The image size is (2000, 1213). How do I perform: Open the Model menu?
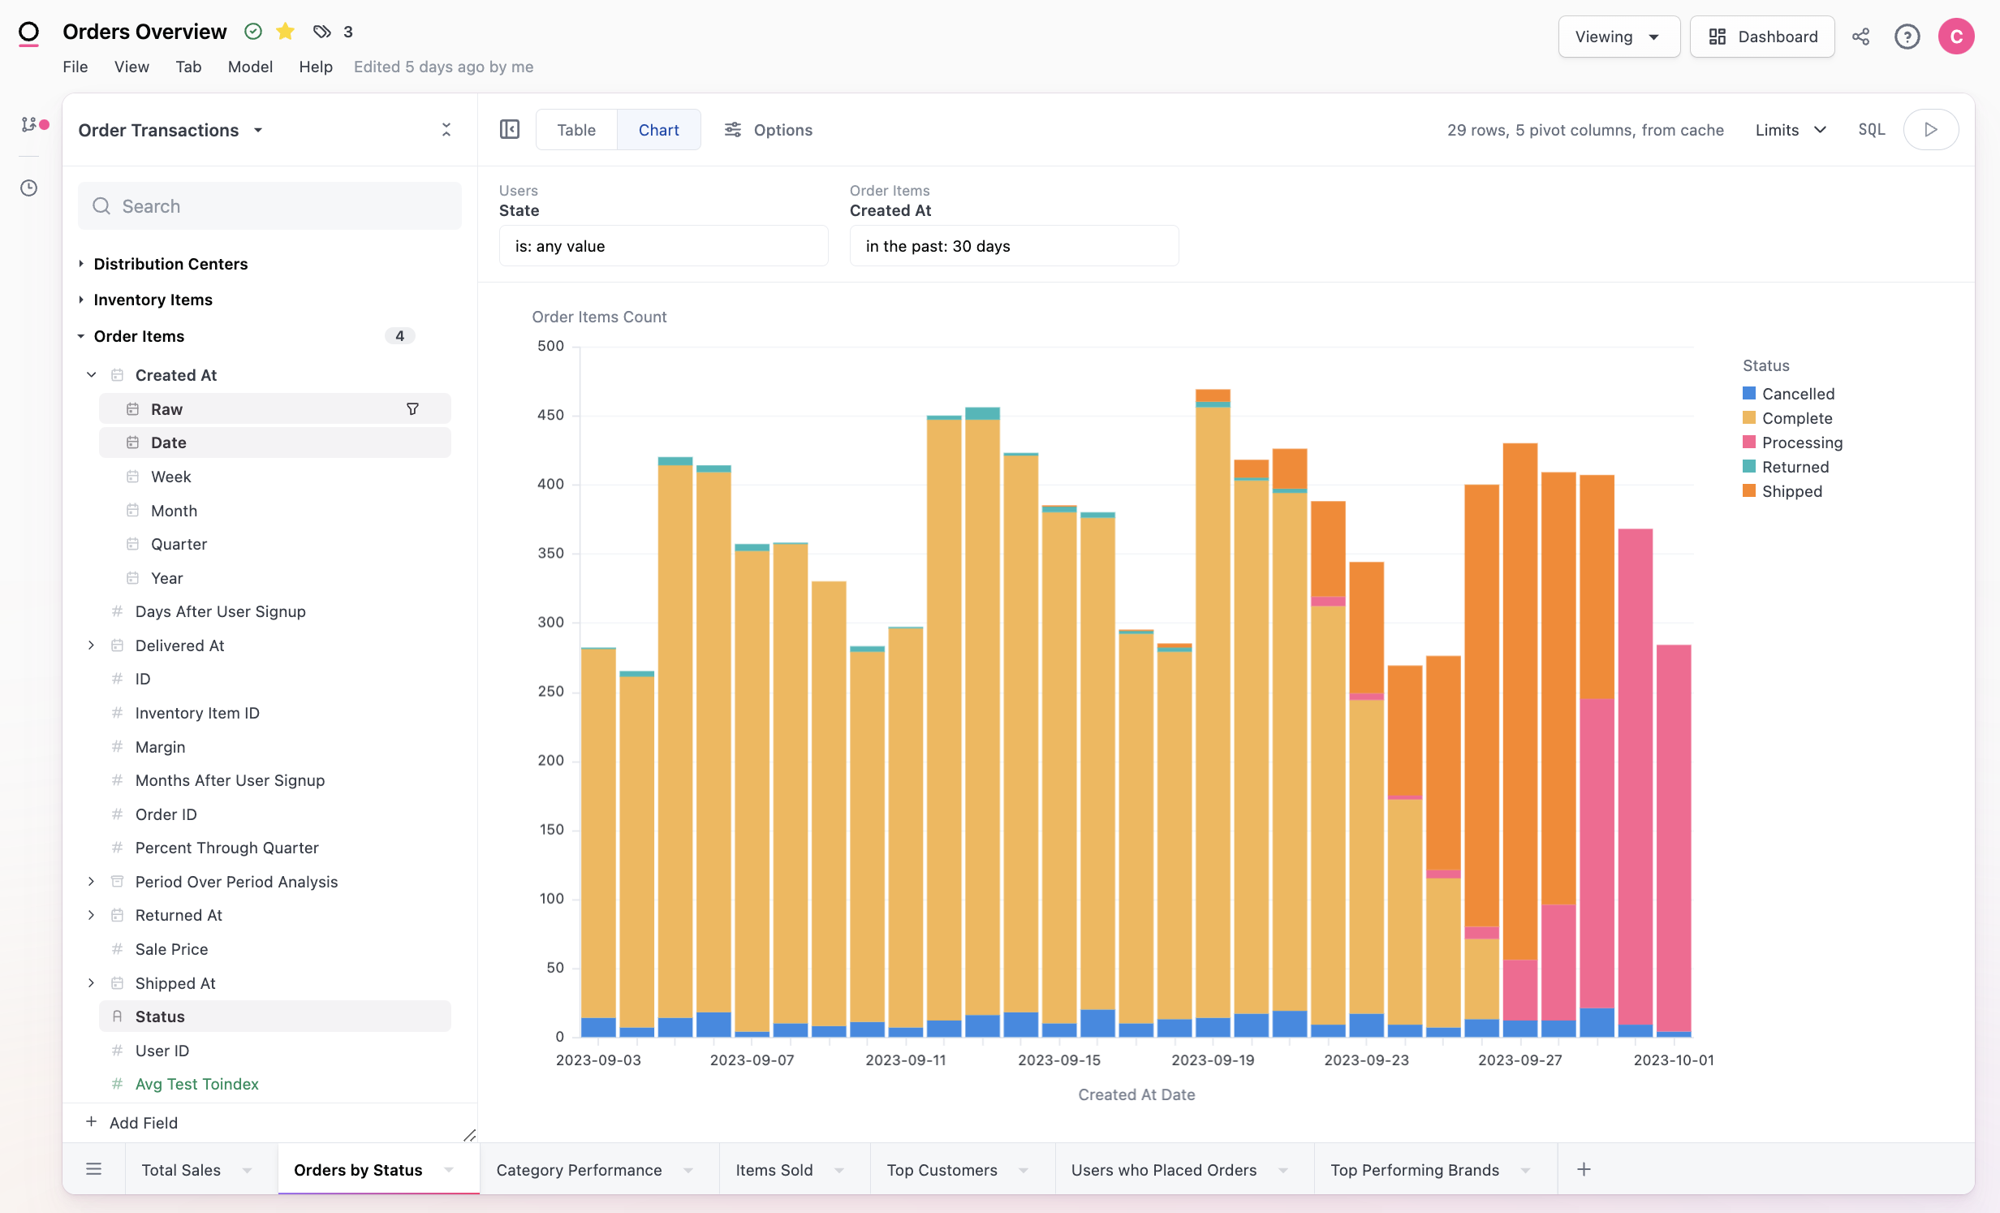pos(250,67)
